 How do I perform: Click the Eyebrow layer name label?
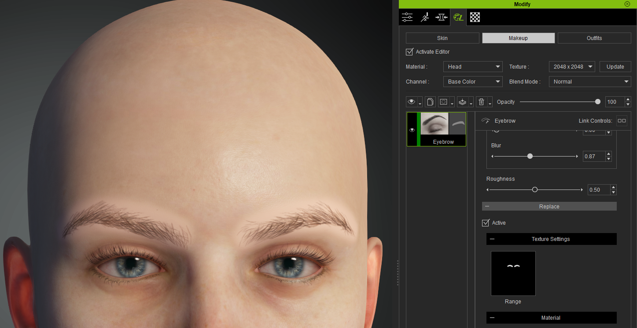pos(443,142)
